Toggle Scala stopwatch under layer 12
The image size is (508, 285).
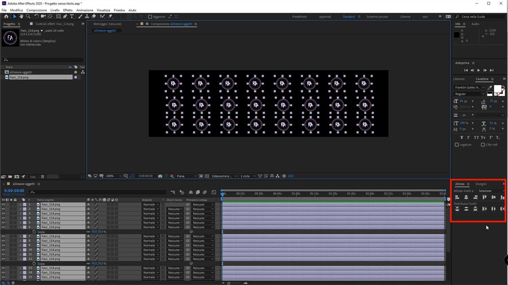(x=34, y=264)
